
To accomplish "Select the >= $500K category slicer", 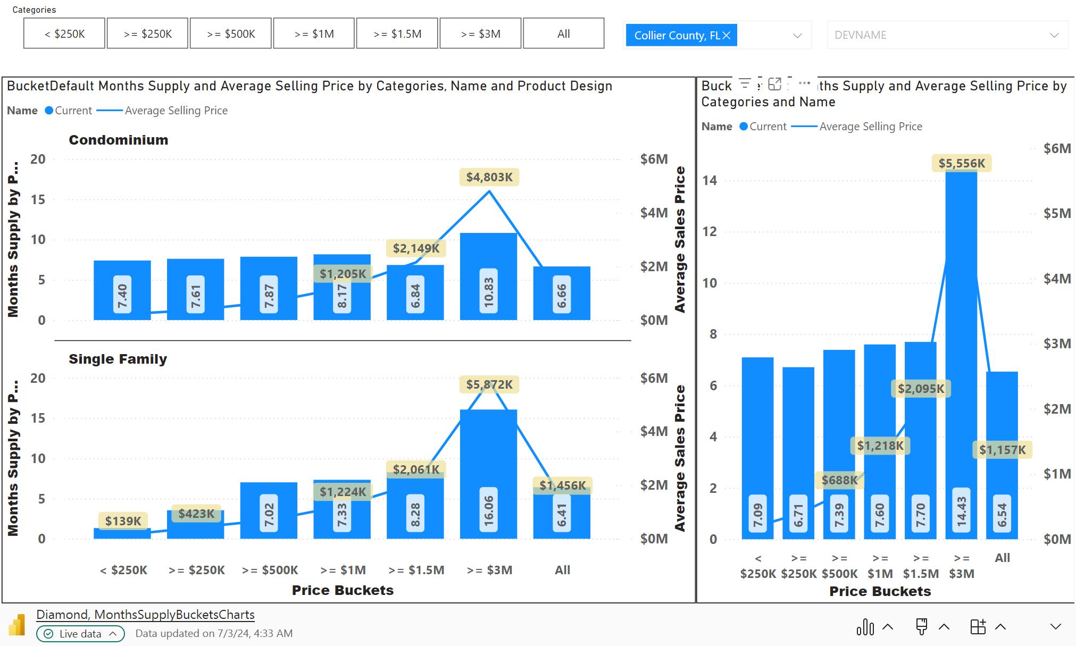I will [231, 33].
